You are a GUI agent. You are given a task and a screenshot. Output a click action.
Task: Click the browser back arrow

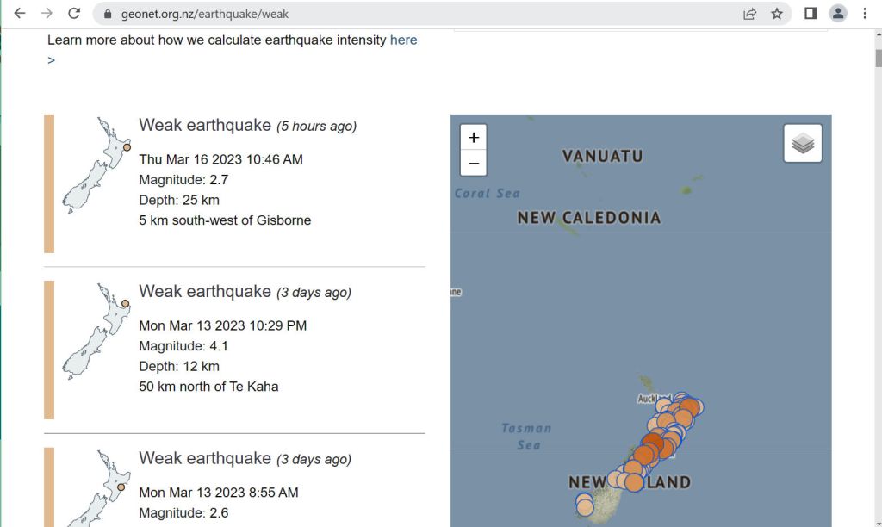19,14
